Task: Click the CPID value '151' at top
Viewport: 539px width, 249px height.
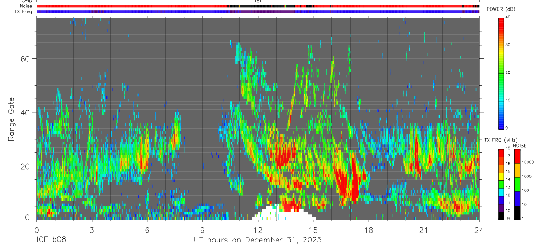Action: [x=258, y=1]
